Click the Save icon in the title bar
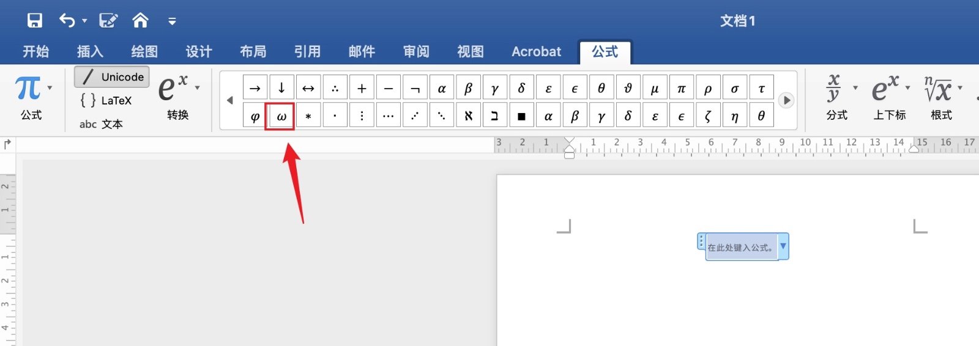Screen dimensions: 979x346 [x=35, y=21]
